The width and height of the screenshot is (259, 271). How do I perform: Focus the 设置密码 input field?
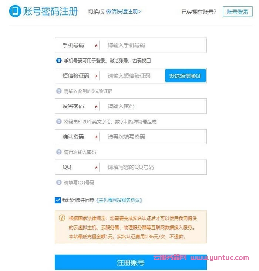click(x=153, y=106)
